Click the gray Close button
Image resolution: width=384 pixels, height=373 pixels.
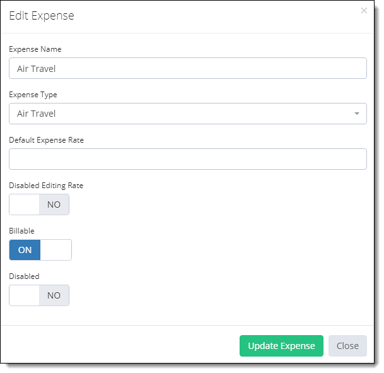pos(347,346)
